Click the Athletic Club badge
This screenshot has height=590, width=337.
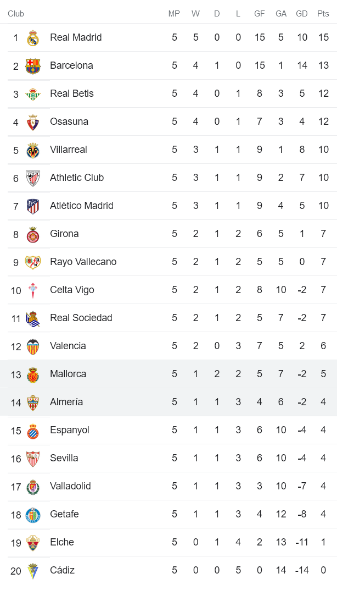click(x=33, y=178)
